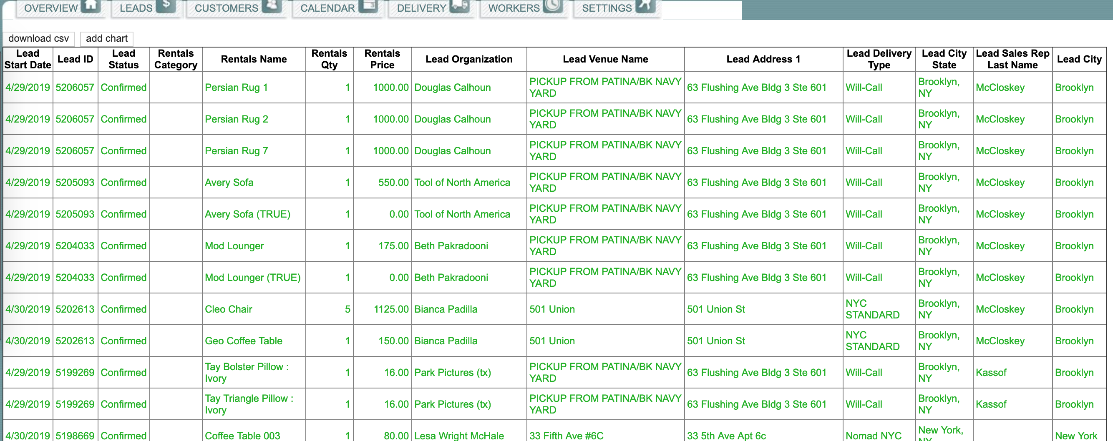Viewport: 1113px width, 441px height.
Task: Click the Rentals Price column header
Action: [382, 59]
